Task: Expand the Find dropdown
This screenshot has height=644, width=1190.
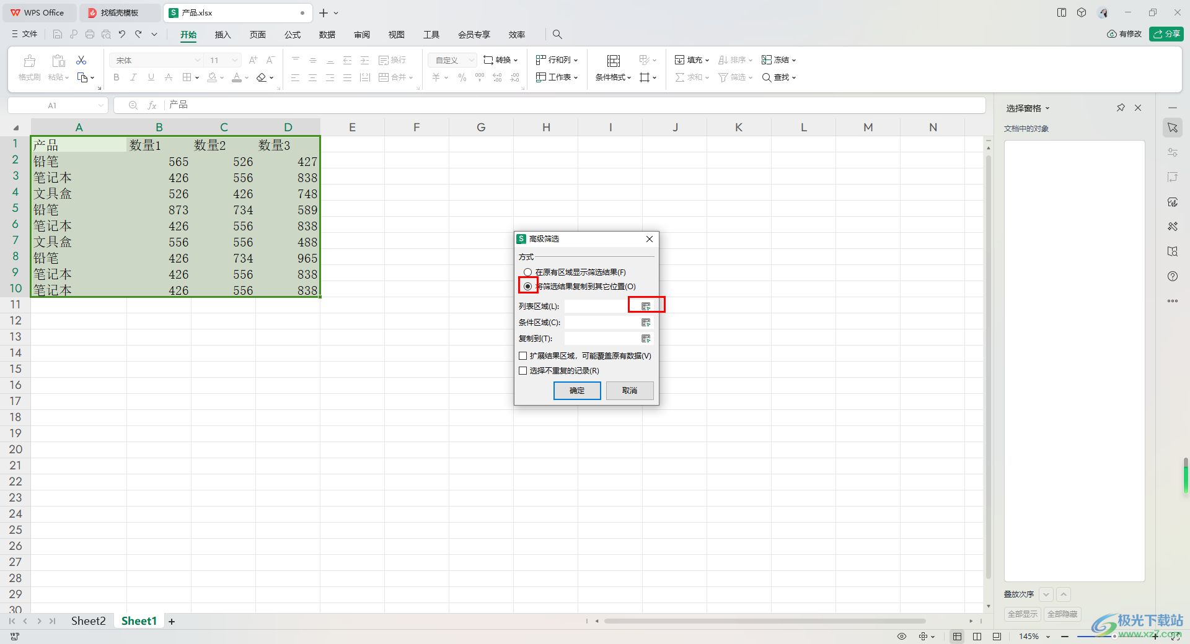Action: (x=778, y=77)
